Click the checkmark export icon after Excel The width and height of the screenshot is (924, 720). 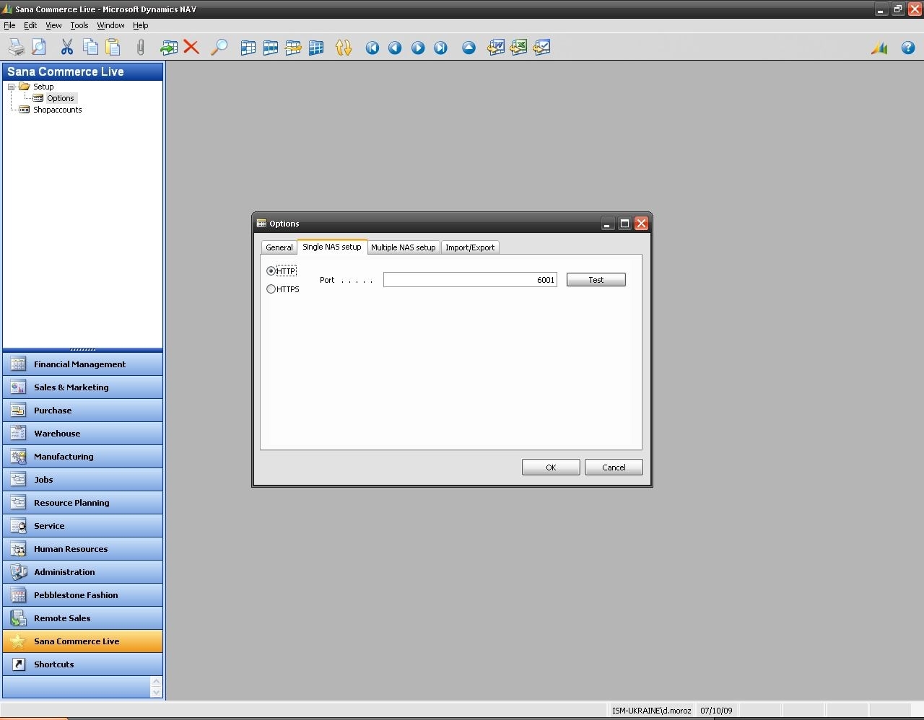[541, 48]
